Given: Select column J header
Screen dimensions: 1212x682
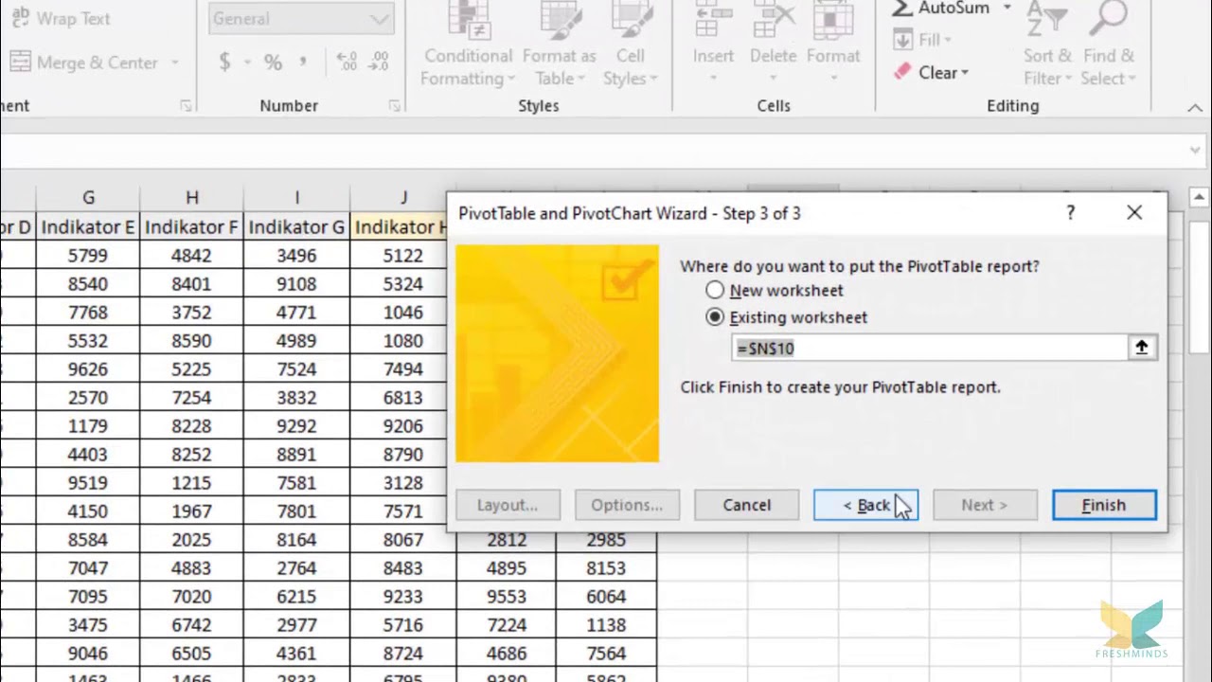Looking at the screenshot, I should 403,197.
